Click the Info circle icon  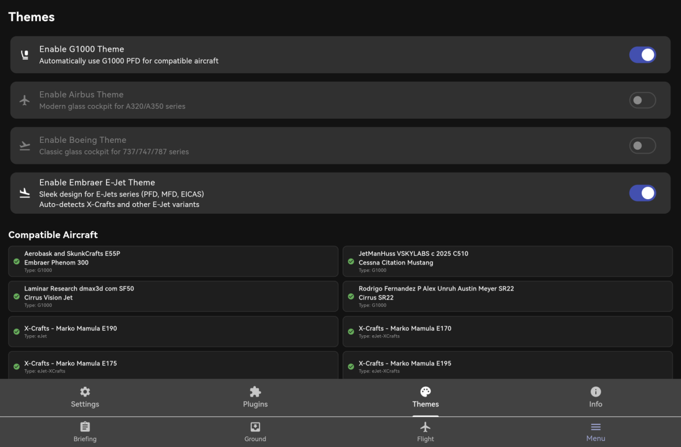[x=596, y=392]
